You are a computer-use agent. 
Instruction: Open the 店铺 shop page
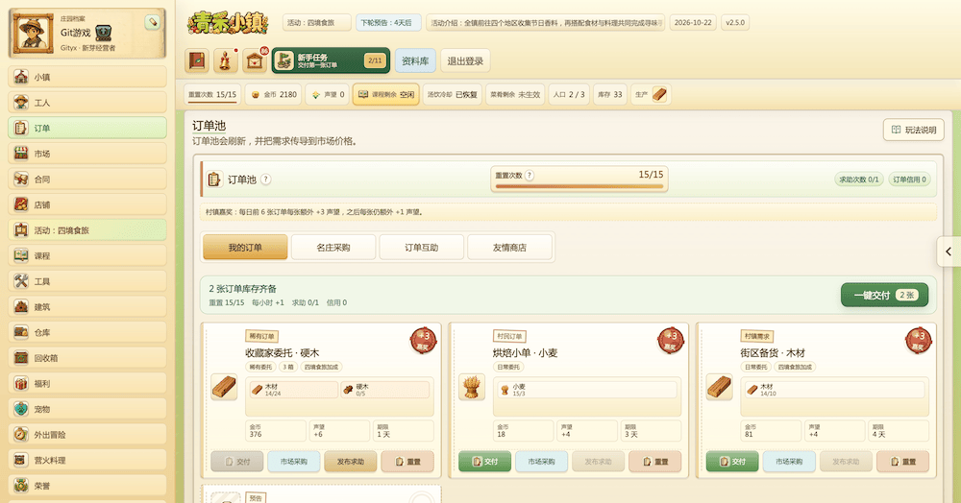point(87,205)
